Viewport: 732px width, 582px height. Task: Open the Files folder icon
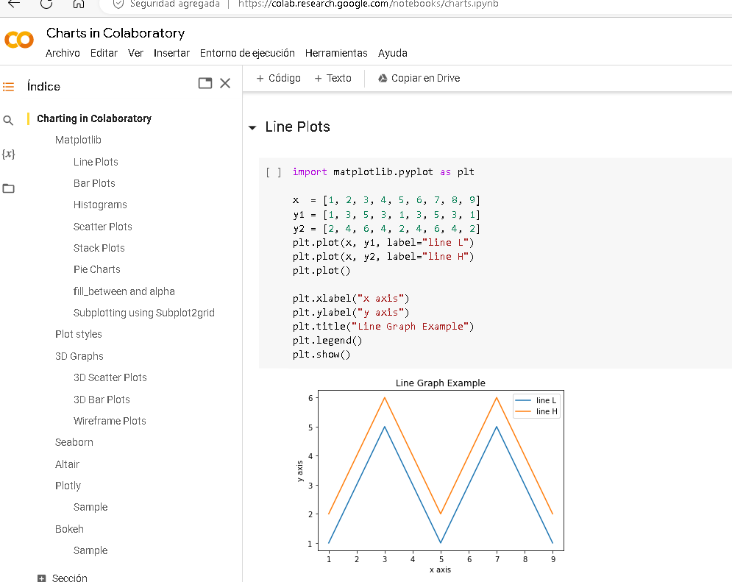pos(9,188)
